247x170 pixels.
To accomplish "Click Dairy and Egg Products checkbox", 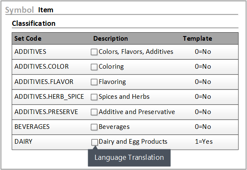I will (94, 142).
